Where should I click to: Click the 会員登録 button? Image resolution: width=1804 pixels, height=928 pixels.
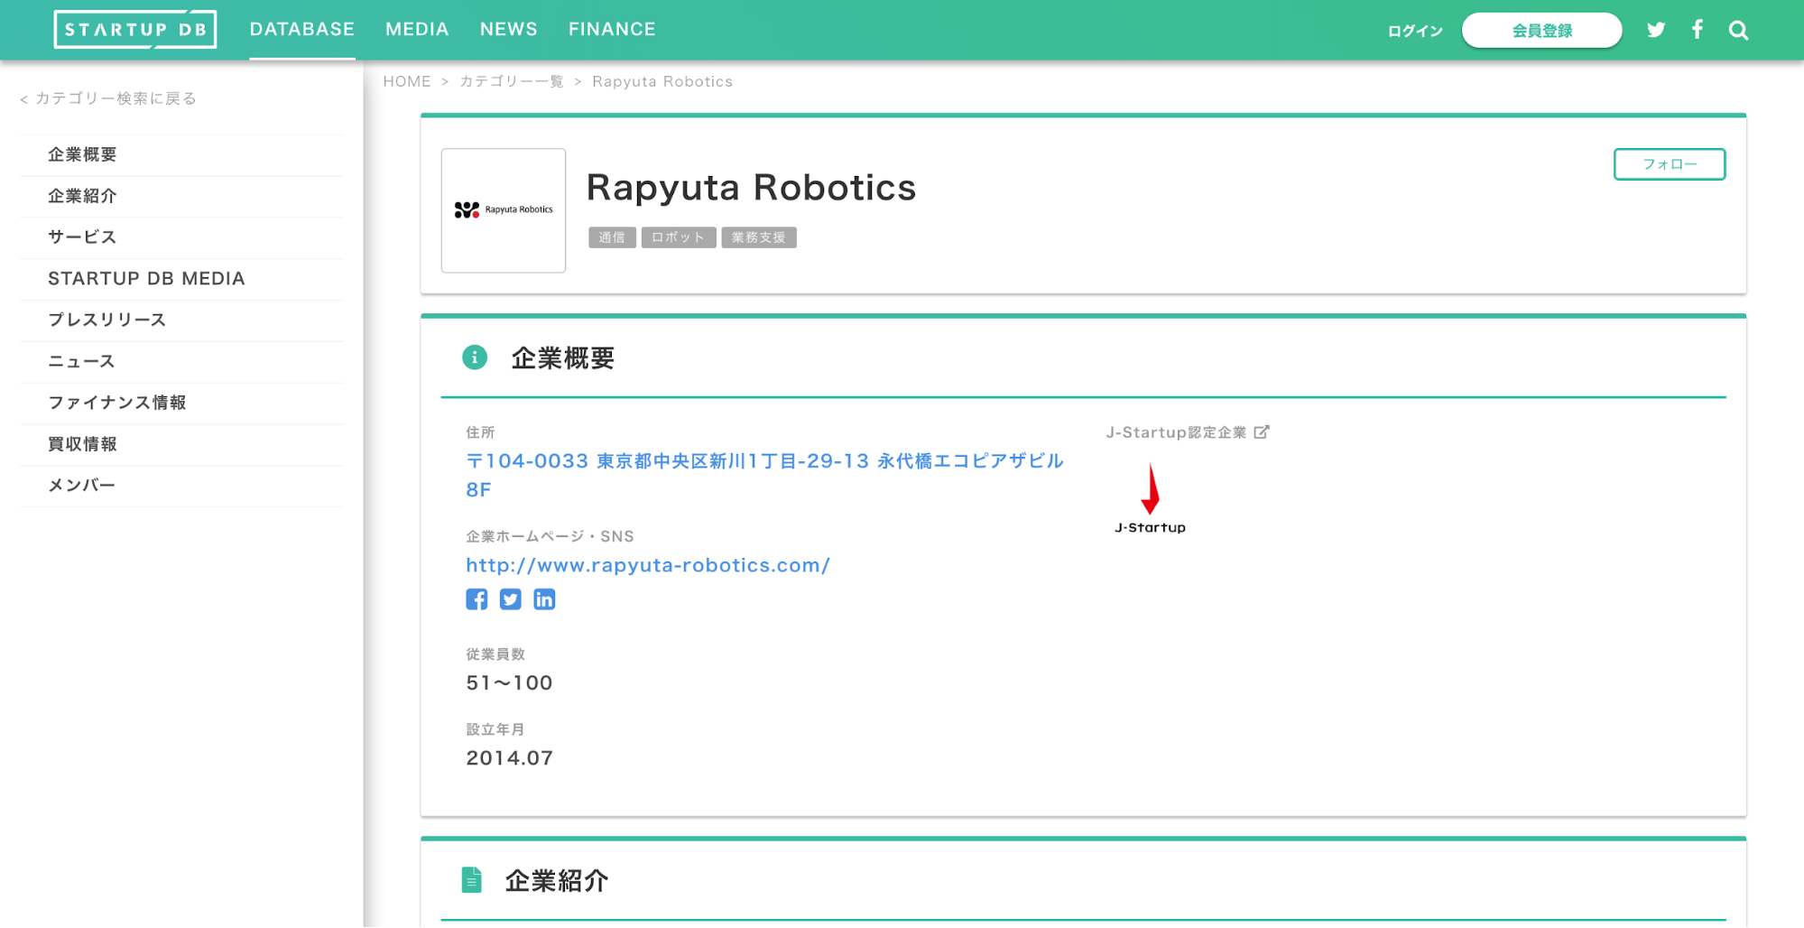[1541, 31]
